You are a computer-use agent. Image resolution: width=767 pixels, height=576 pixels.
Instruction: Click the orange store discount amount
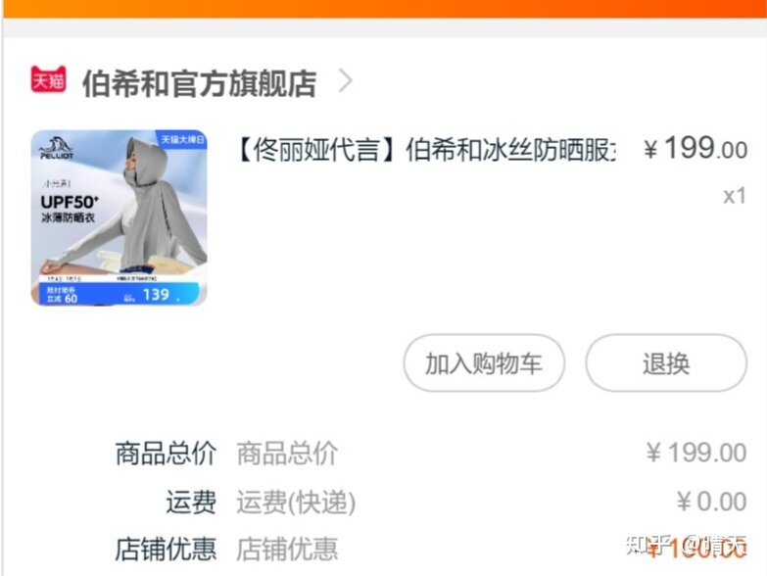[x=696, y=548]
